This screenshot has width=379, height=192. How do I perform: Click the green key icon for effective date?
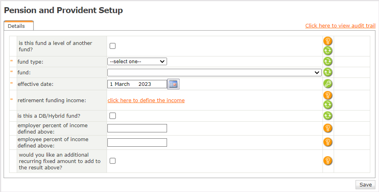pyautogui.click(x=328, y=84)
